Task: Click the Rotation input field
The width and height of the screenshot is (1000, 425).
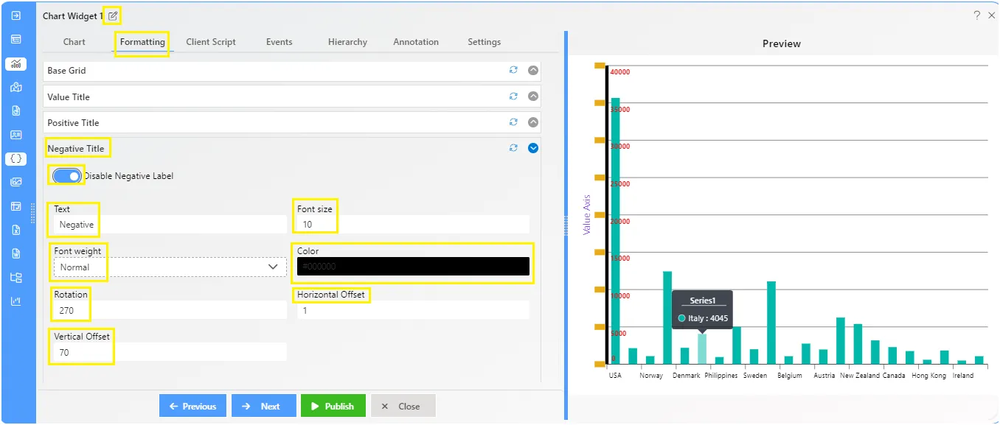Action: [x=170, y=310]
